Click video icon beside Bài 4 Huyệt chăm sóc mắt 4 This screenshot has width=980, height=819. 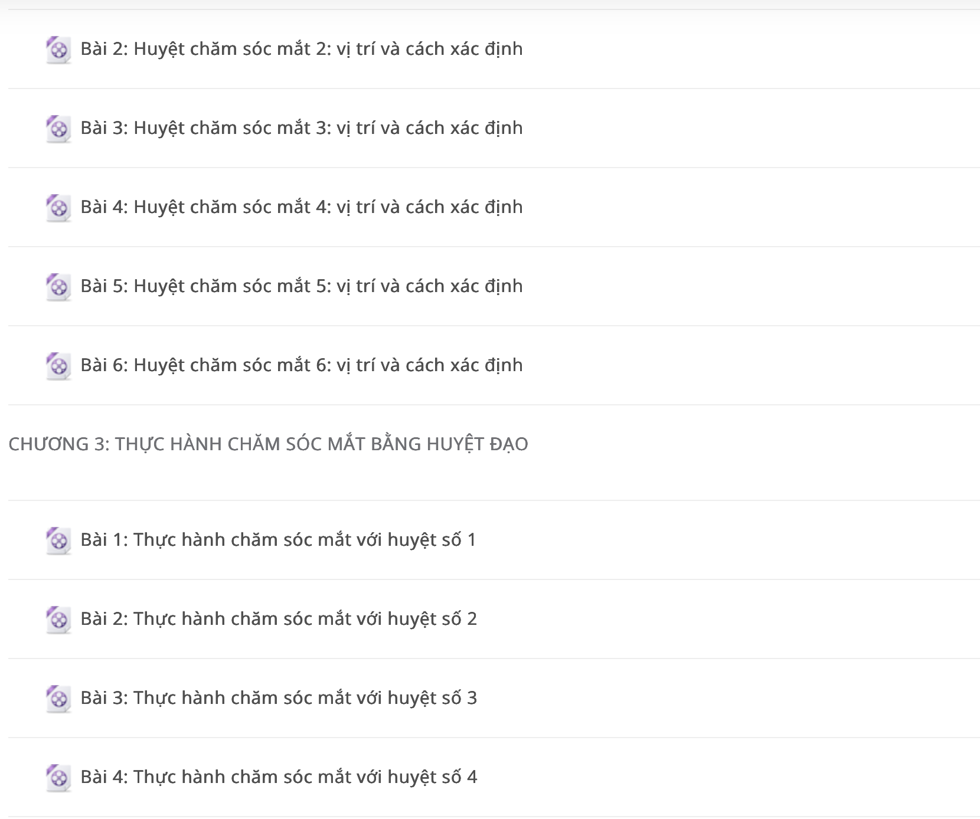point(58,208)
